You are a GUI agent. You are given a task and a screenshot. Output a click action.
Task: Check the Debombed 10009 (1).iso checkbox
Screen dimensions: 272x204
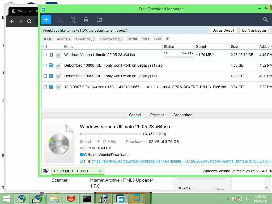[x=45, y=65]
